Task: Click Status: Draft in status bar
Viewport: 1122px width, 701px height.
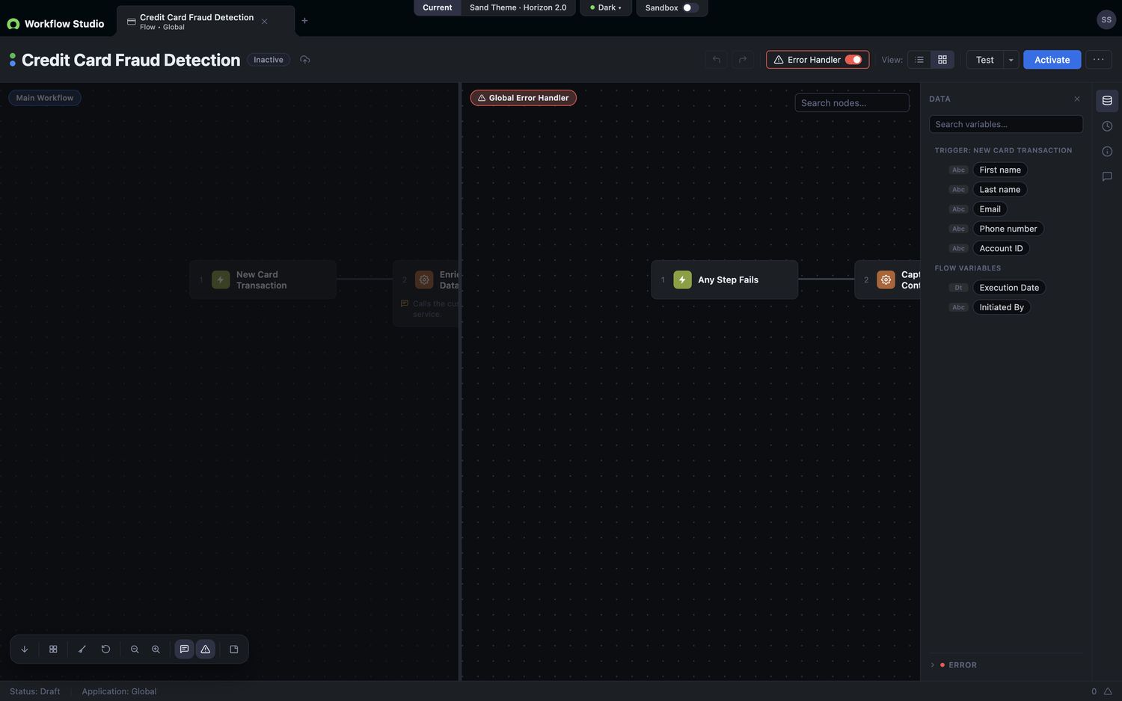Action: click(x=35, y=691)
